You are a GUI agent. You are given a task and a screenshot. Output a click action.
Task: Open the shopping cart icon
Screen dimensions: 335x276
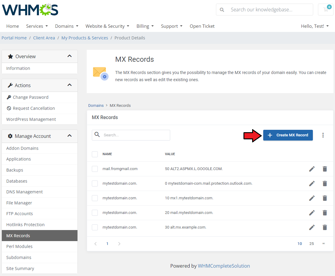pos(326,10)
